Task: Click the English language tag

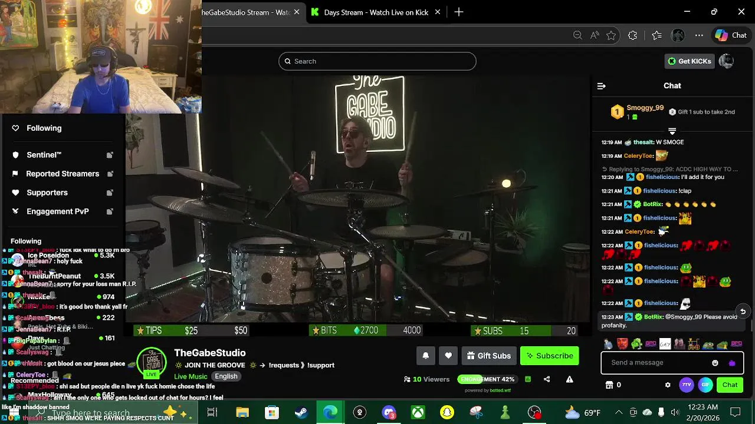Action: [x=226, y=376]
